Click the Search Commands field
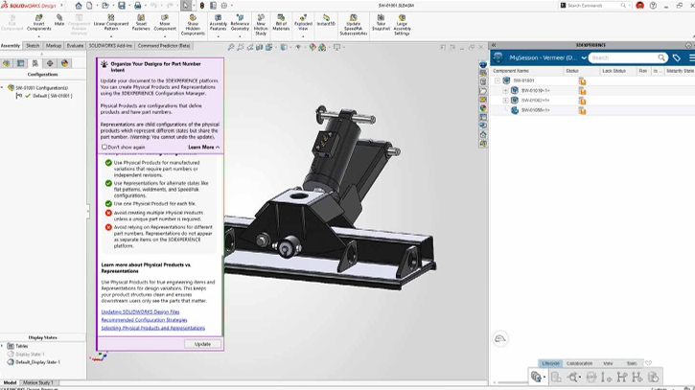Image resolution: width=695 pixels, height=390 pixels. (594, 6)
